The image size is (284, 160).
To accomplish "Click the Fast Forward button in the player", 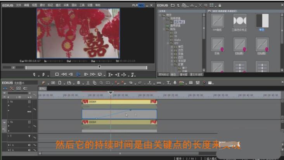I will pyautogui.click(x=93, y=74).
